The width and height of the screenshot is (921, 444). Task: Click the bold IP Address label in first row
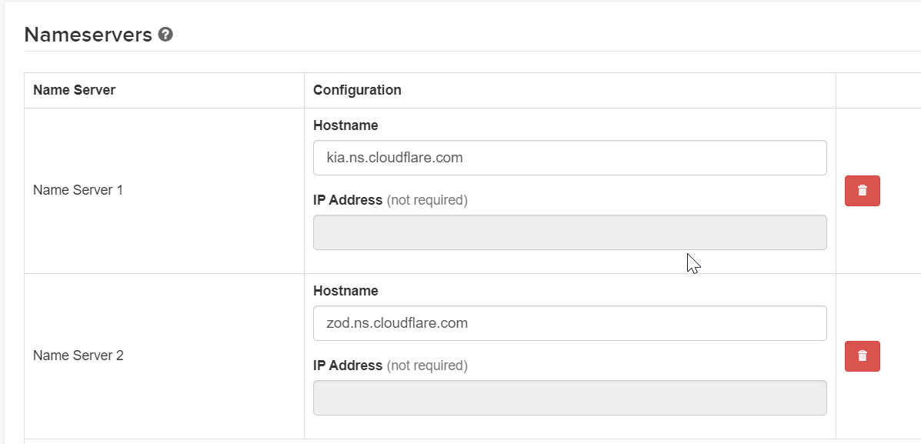click(x=348, y=200)
